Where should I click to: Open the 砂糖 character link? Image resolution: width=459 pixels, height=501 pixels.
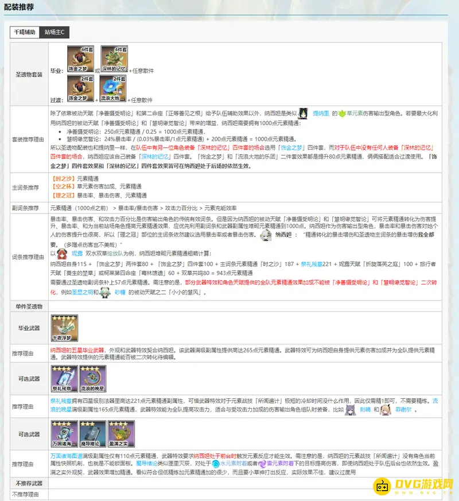point(119,292)
